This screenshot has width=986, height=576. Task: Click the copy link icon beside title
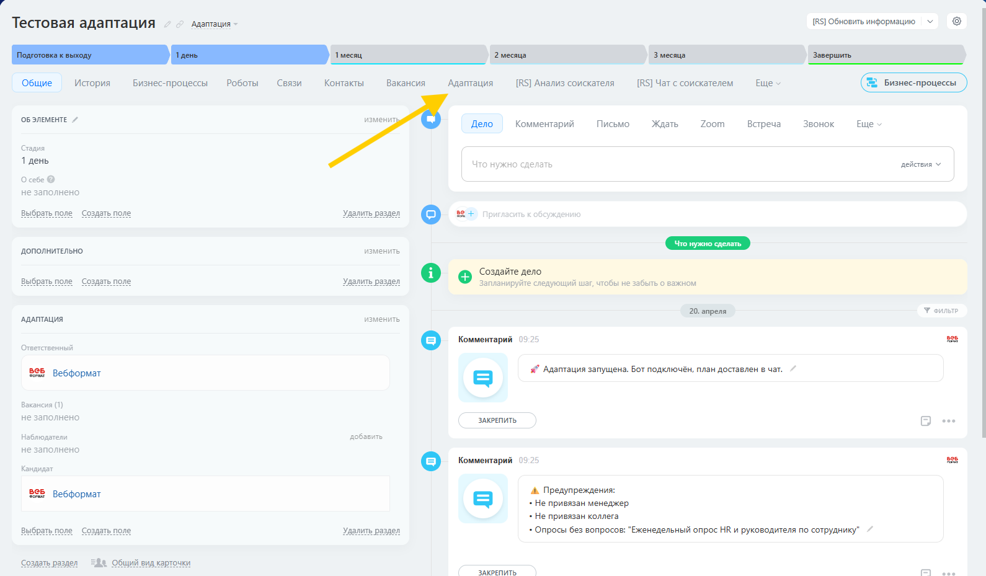tap(180, 24)
